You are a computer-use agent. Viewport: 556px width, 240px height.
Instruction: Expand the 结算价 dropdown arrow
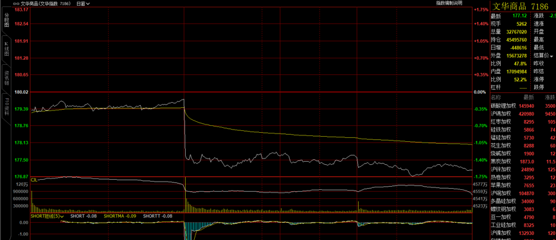point(552,56)
